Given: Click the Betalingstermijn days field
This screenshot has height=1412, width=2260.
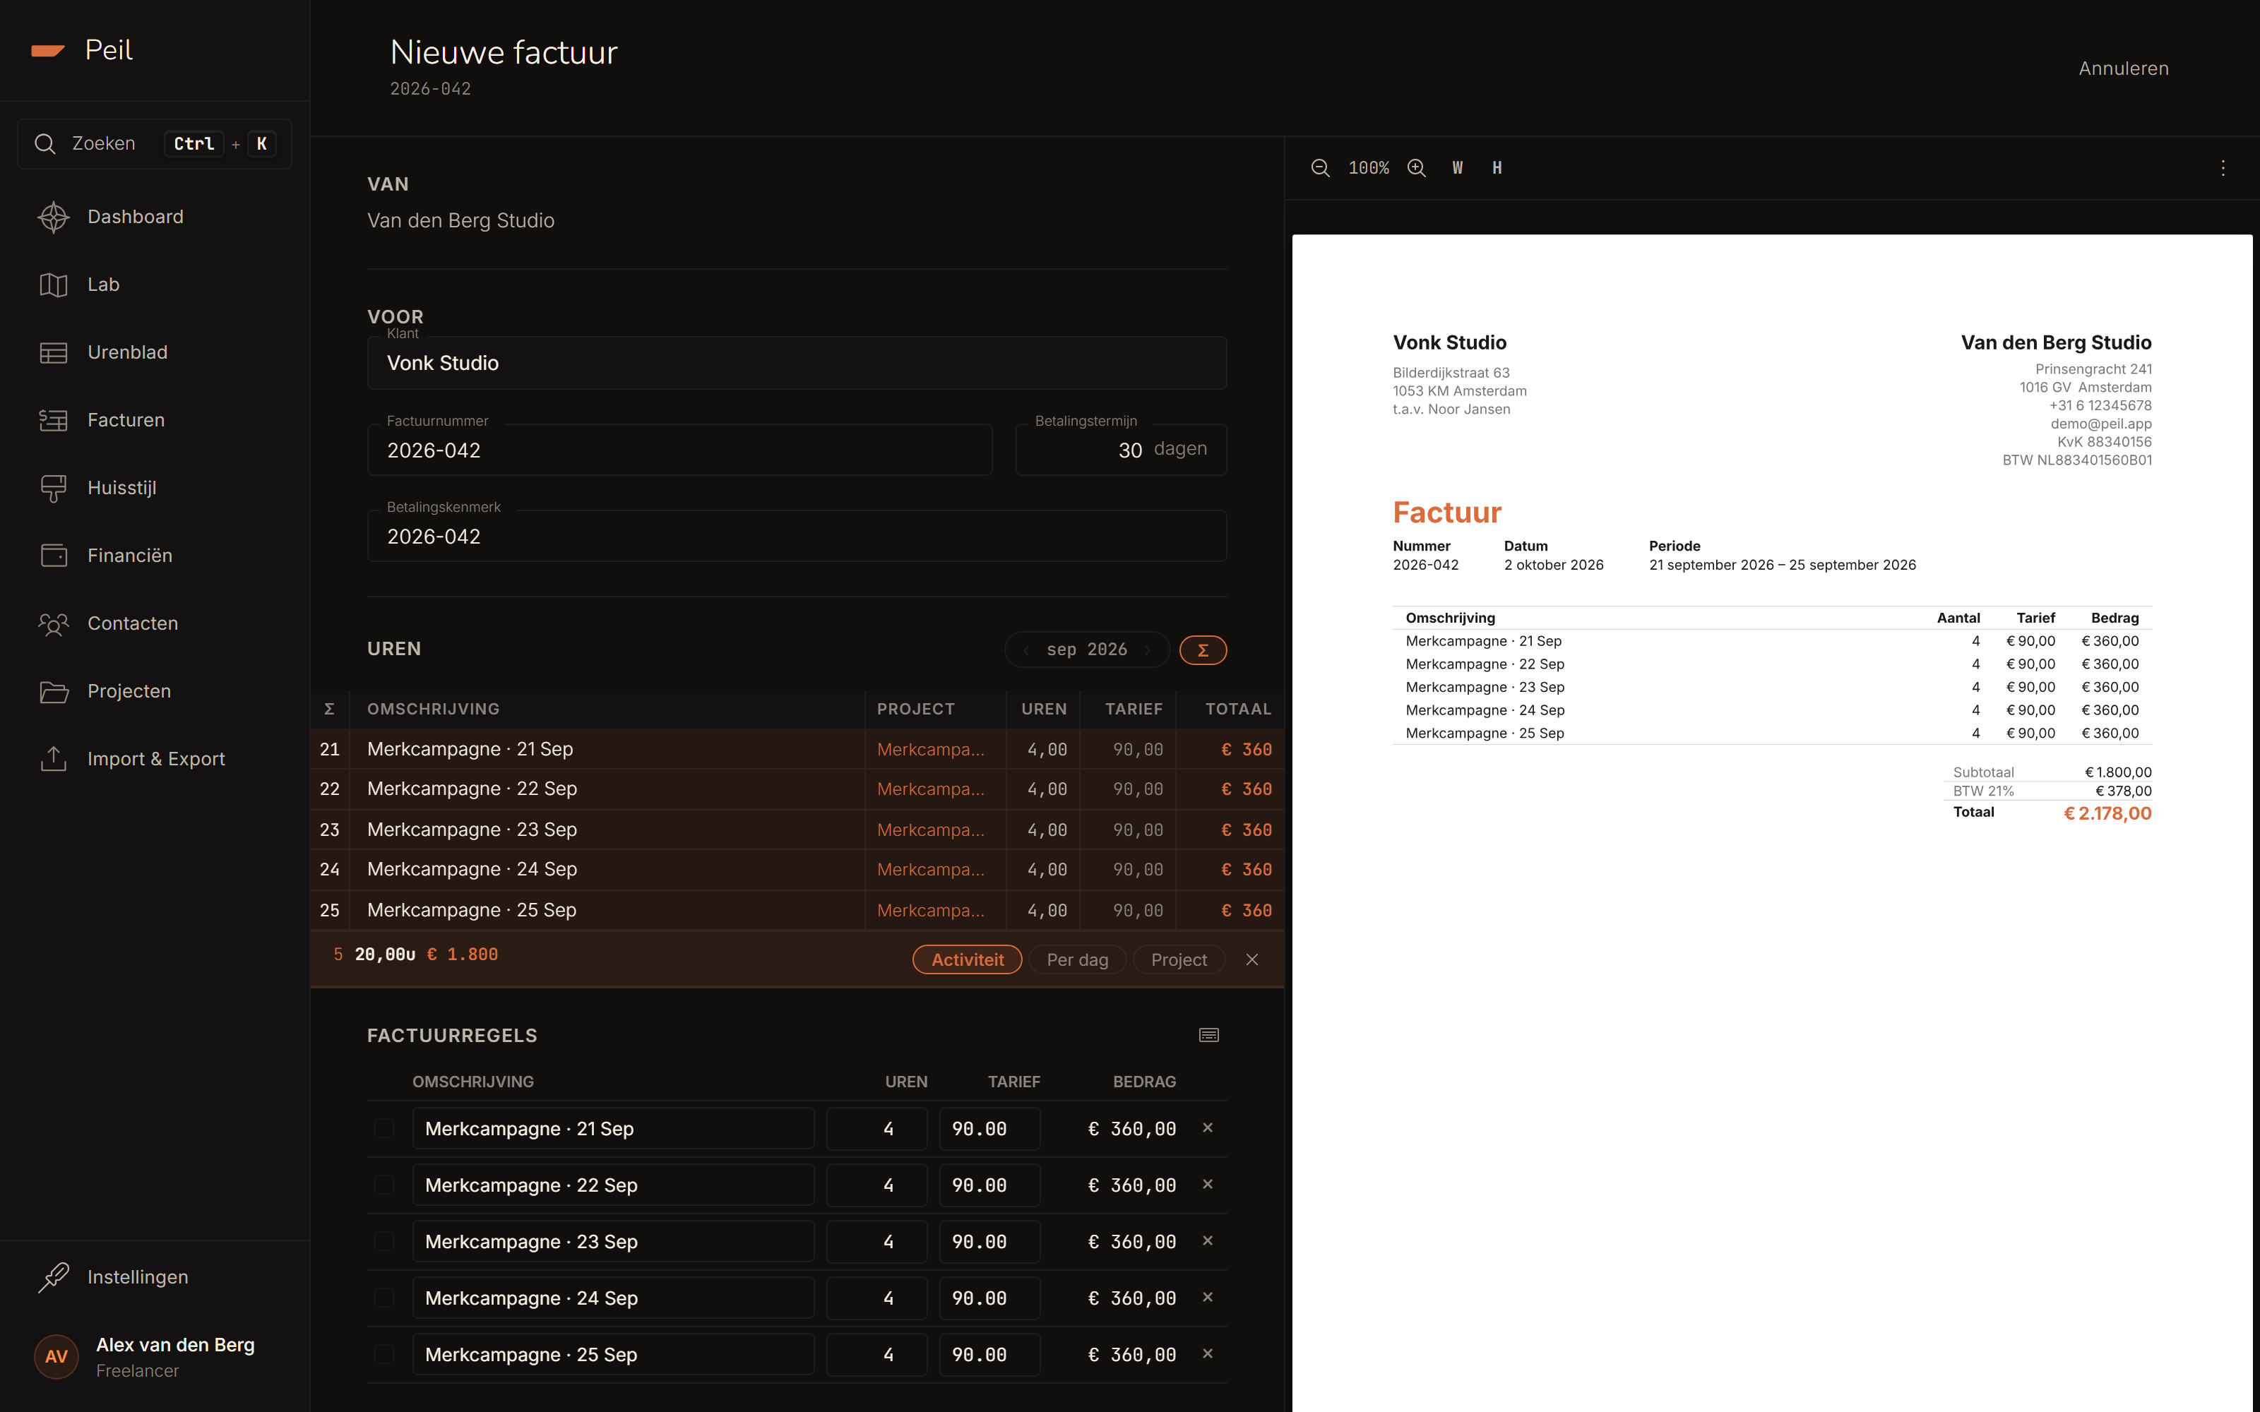Looking at the screenshot, I should (1121, 450).
